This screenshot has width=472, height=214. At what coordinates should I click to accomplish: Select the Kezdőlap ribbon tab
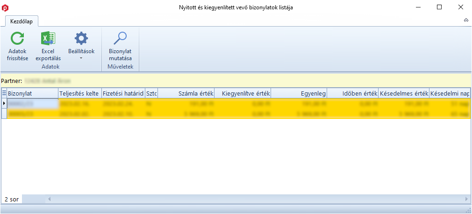click(21, 21)
